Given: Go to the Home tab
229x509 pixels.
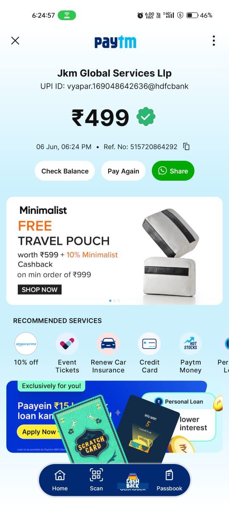Looking at the screenshot, I should [60, 480].
